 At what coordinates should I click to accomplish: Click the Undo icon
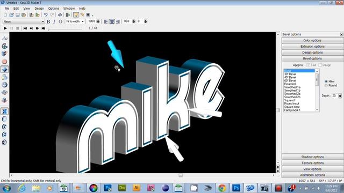[x=46, y=15]
